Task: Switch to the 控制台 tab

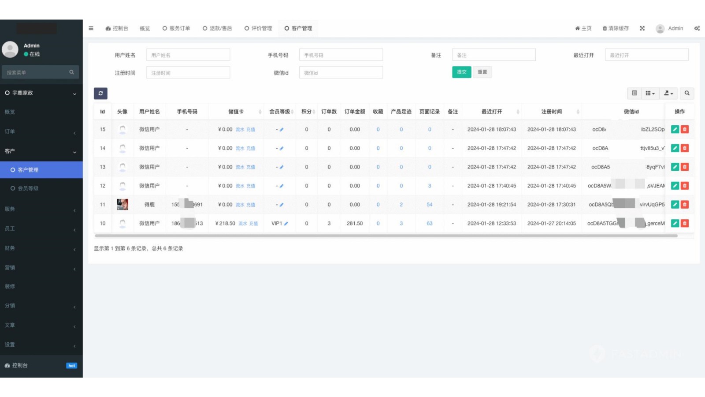Action: coord(117,28)
